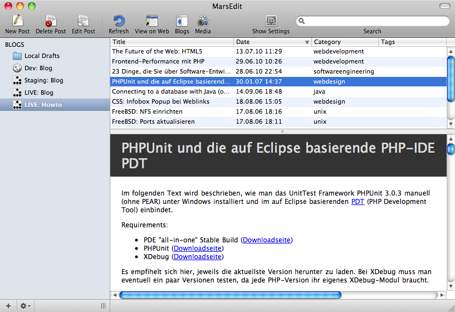This screenshot has height=312, width=455.
Task: Click the magnifier icon in search field
Action: pyautogui.click(x=302, y=21)
